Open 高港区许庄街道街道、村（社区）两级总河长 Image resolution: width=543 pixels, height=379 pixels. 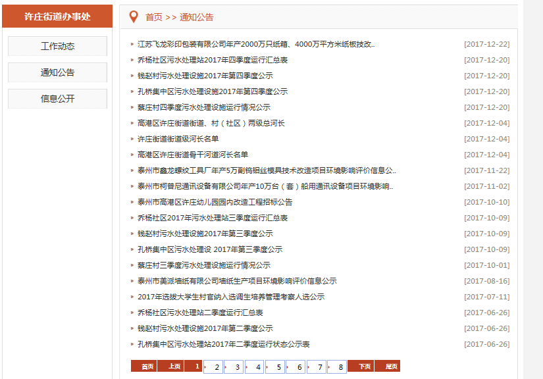point(211,123)
